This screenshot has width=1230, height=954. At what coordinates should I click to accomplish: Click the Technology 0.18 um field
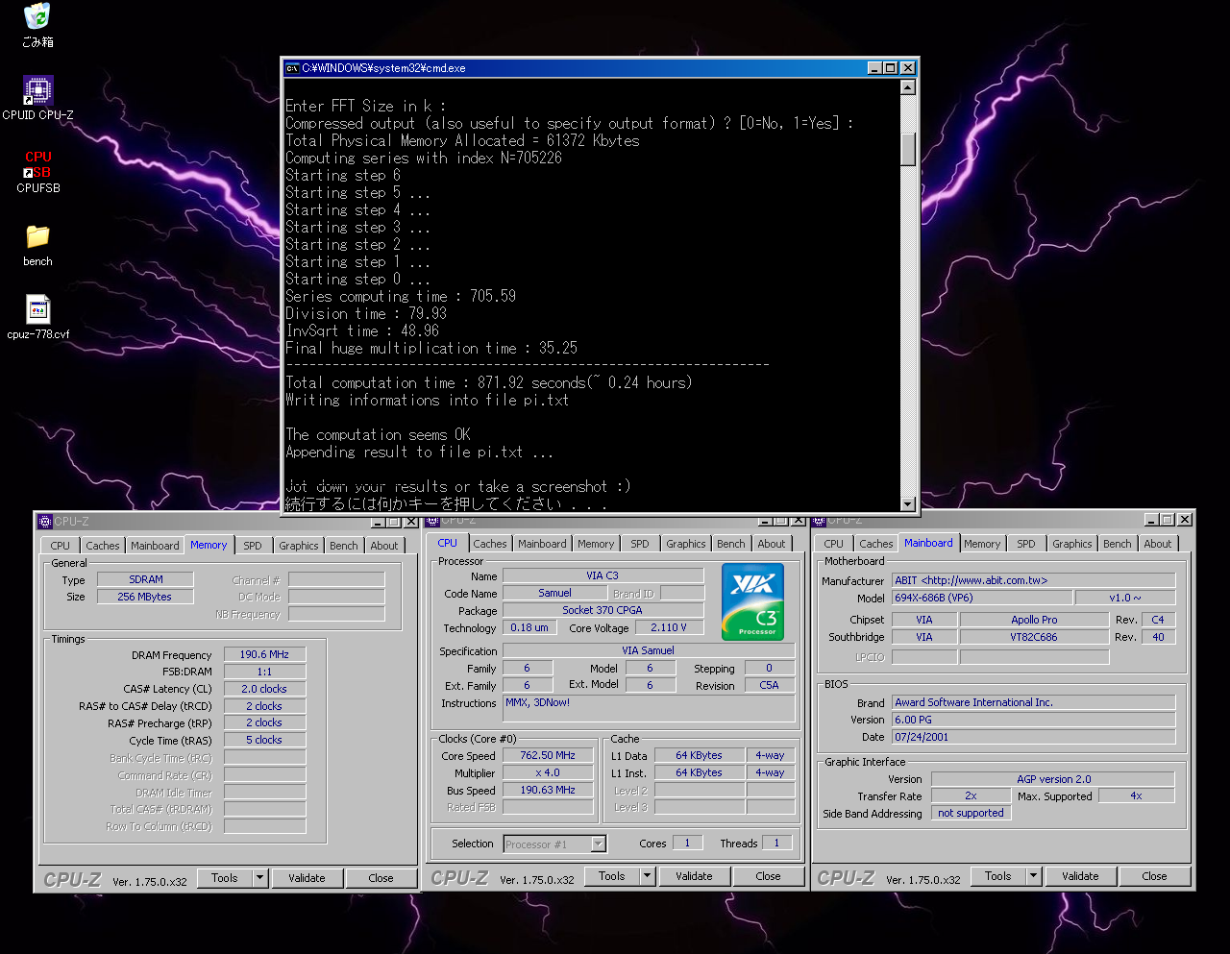(x=529, y=627)
